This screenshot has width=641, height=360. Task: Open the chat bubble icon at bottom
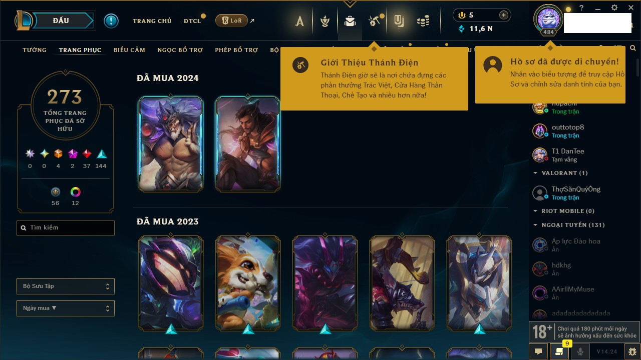538,351
